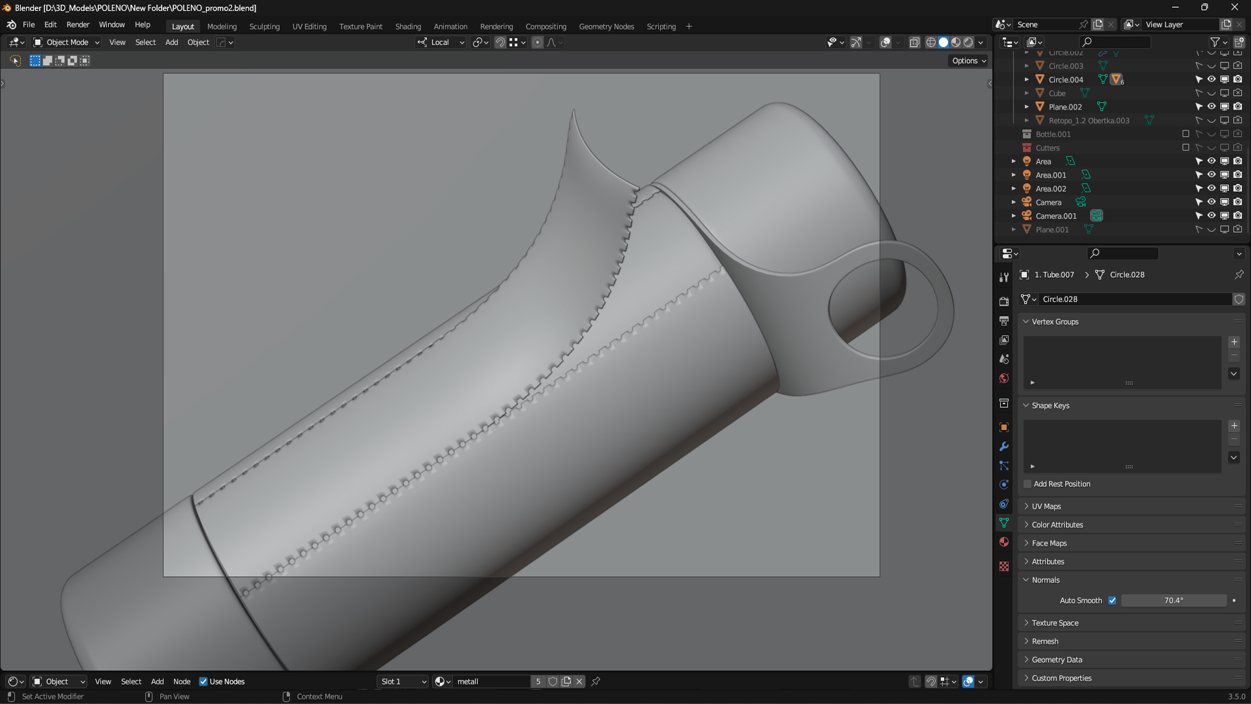Image resolution: width=1251 pixels, height=704 pixels.
Task: Open the World properties tab
Action: (1004, 379)
